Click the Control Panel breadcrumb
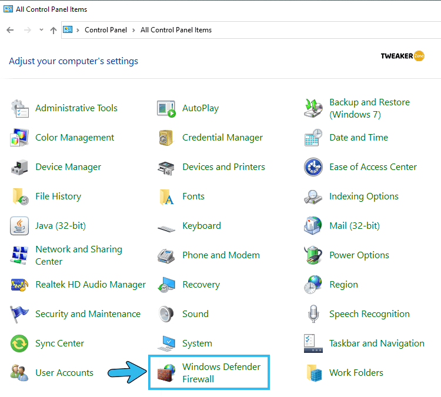The image size is (441, 397). click(x=106, y=30)
